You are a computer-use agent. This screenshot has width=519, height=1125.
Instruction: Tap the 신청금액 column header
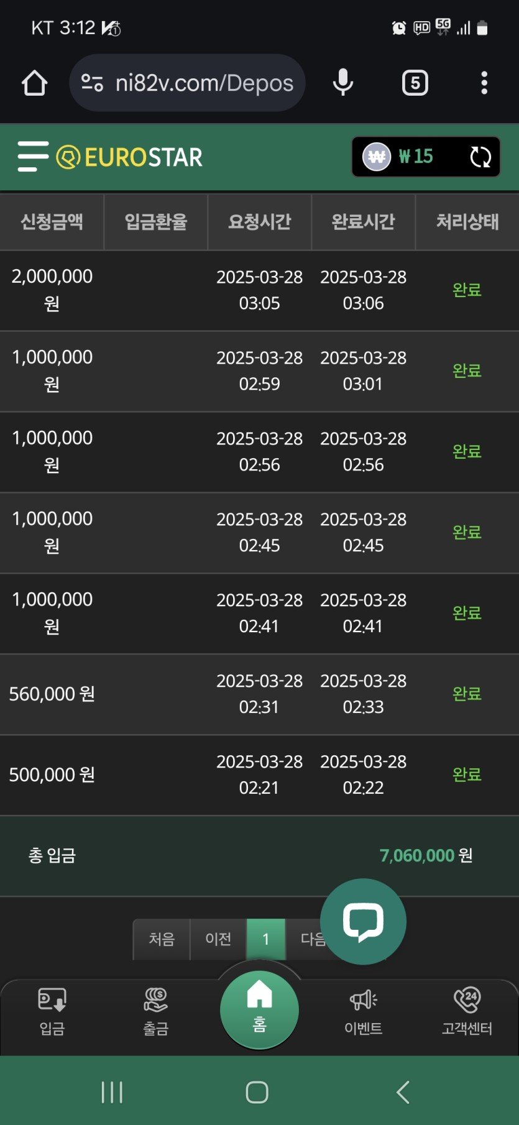pos(52,222)
